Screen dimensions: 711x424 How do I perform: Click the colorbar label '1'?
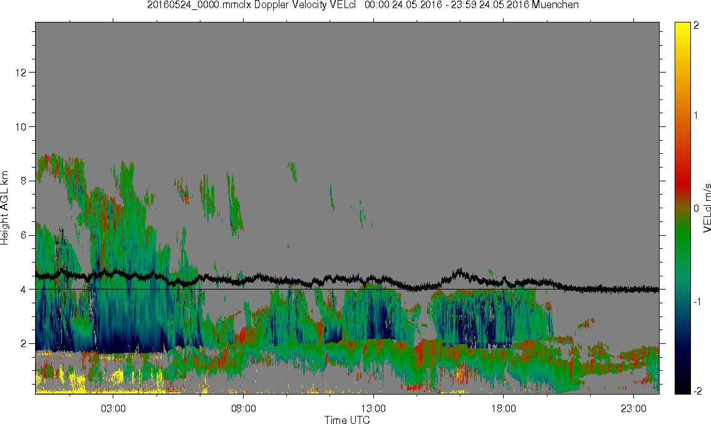click(x=697, y=116)
